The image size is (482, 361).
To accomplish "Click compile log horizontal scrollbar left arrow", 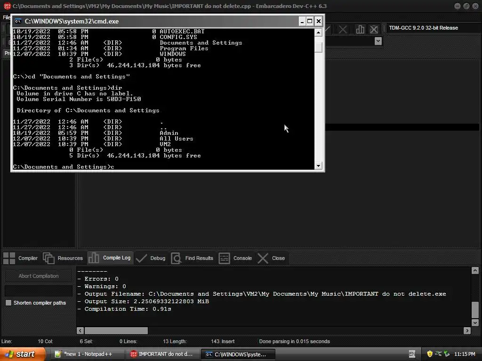I will coord(80,330).
